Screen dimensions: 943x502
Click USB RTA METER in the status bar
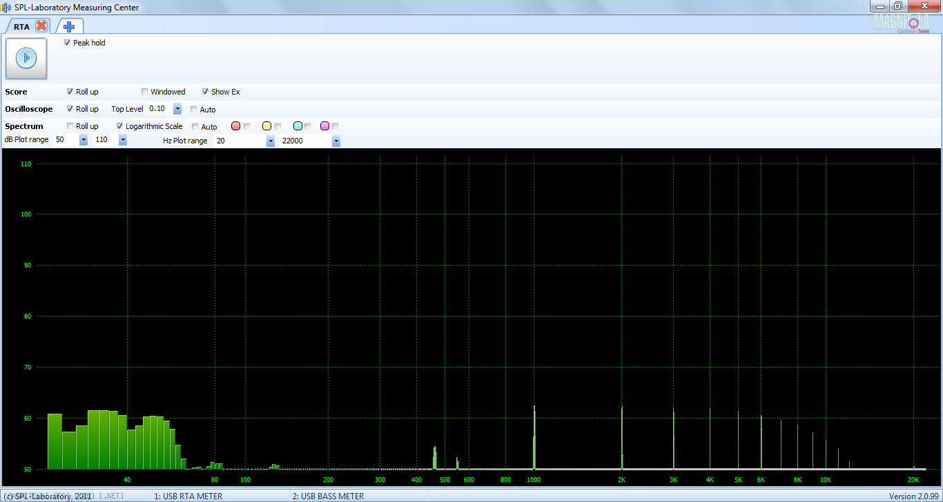(188, 496)
